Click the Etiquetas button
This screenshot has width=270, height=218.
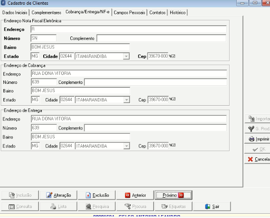pyautogui.click(x=174, y=207)
